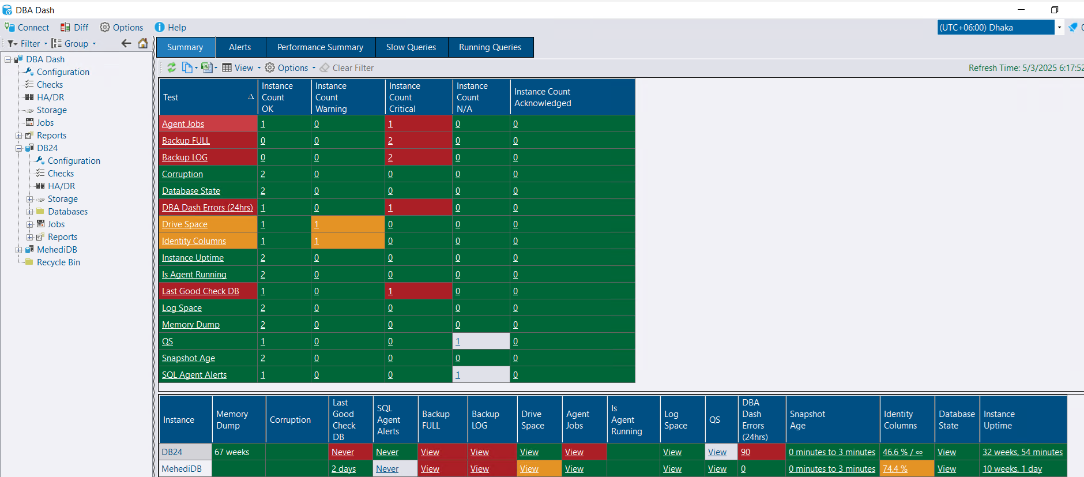Click DBA Dash Errors (24hrs) link
Viewport: 1084px width, 477px height.
pyautogui.click(x=207, y=207)
